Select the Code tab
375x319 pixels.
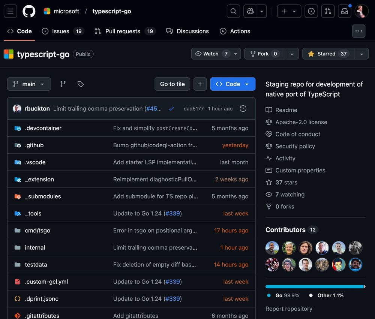click(19, 31)
